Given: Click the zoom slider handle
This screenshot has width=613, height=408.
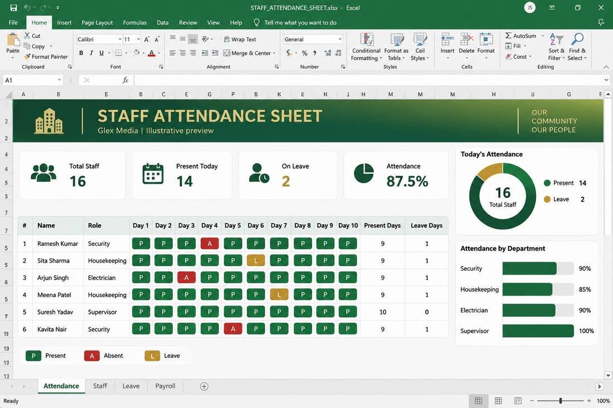Looking at the screenshot, I should (x=561, y=401).
